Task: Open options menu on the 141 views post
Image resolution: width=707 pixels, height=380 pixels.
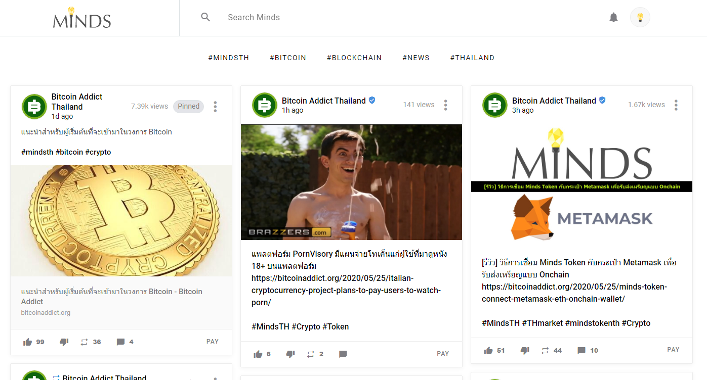Action: [x=445, y=105]
